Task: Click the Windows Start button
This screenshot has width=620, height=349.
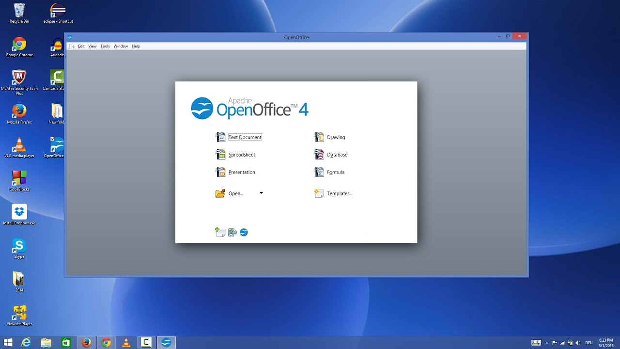Action: click(x=8, y=343)
